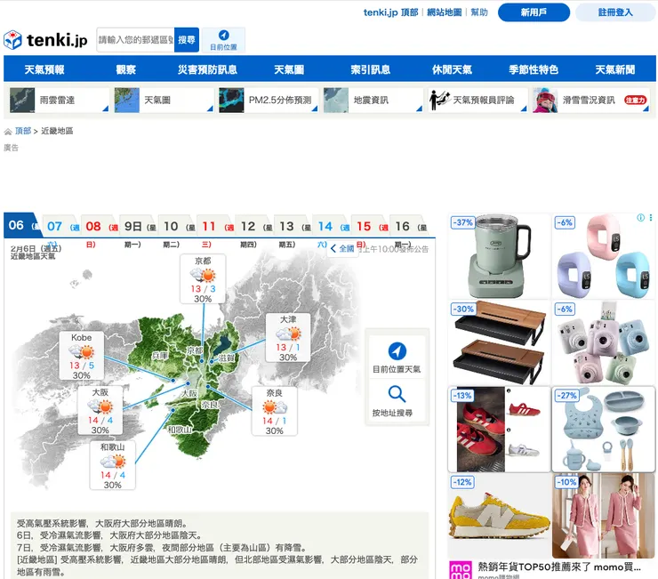658x579 pixels.
Task: Click the 兵庫 label on the map
Action: click(159, 356)
